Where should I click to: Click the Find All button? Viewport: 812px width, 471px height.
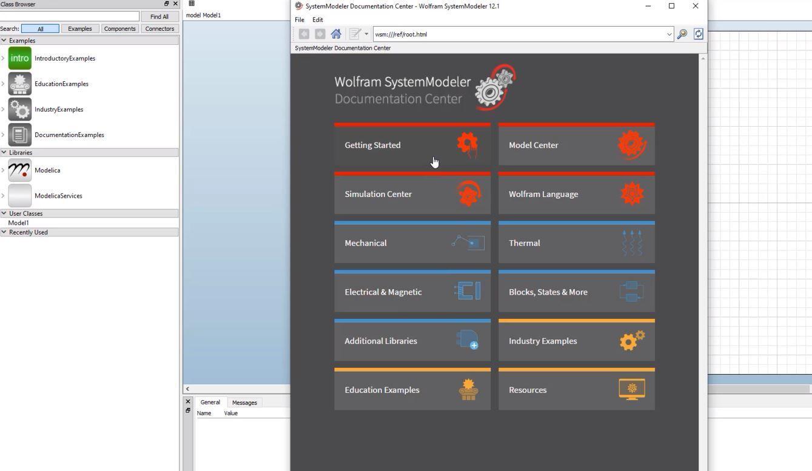pyautogui.click(x=159, y=16)
